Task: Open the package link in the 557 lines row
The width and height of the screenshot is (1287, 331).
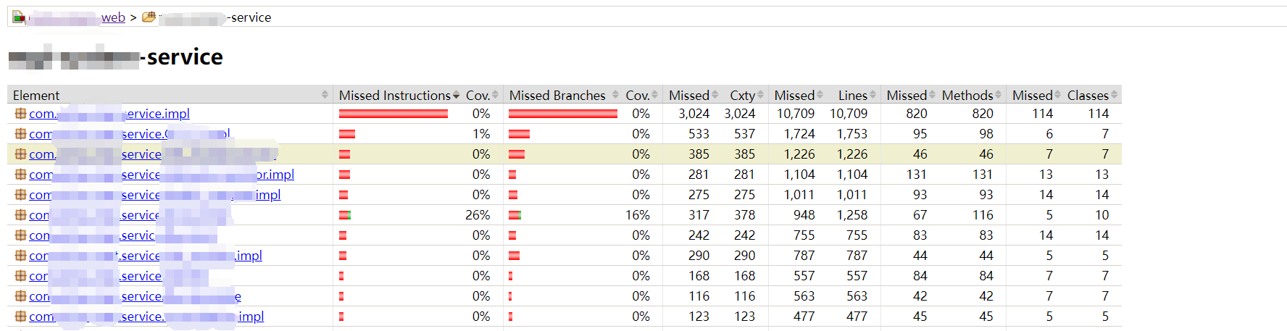Action: pyautogui.click(x=119, y=276)
